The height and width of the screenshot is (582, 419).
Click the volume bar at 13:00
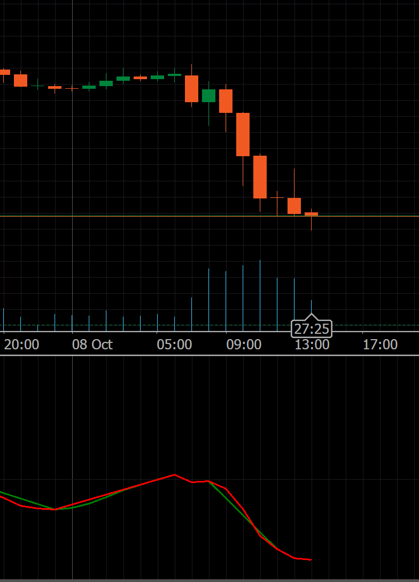[311, 310]
